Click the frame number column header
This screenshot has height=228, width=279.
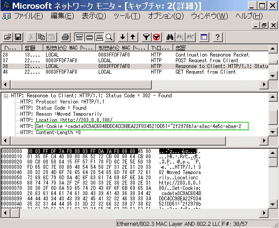(12, 48)
